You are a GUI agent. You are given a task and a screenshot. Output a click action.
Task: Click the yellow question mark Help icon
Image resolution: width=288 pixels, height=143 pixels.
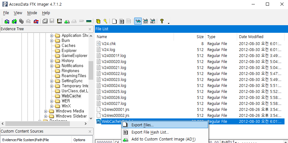pyautogui.click(x=162, y=21)
